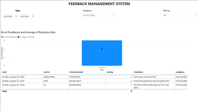This screenshot has height=111, width=198.
Task: Click the date cell in Amit's row
Action: pyautogui.click(x=13, y=81)
